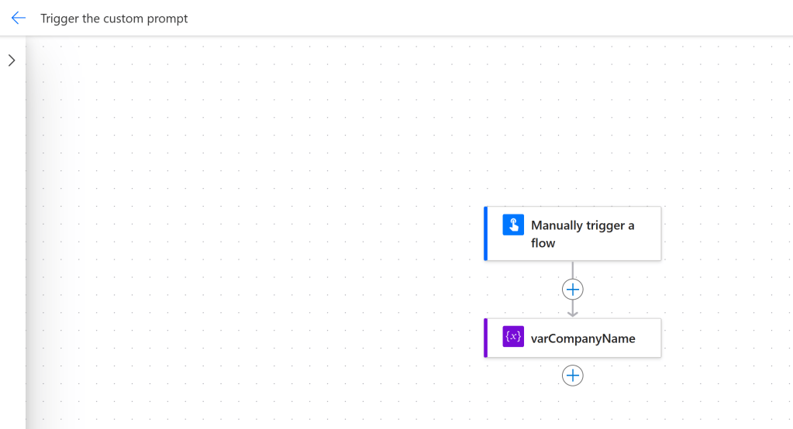Screen dimensions: 793x429
Task: Click the purple accent bar on varCompanyName card
Action: [x=486, y=338]
